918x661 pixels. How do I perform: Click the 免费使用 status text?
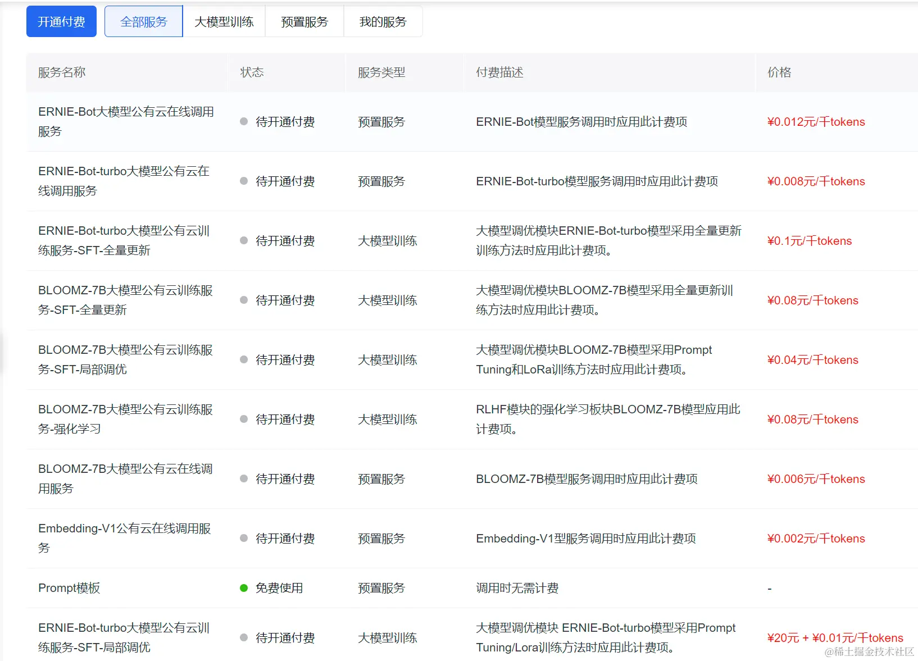click(x=279, y=588)
